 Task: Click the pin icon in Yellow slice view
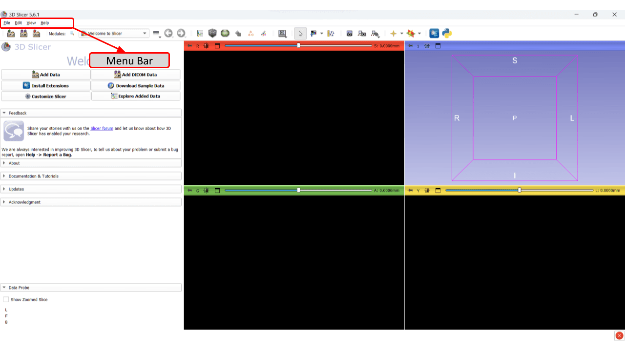pos(411,191)
